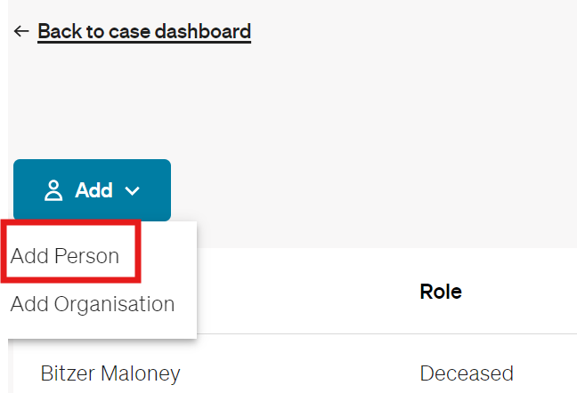Sort the table by Role heading
Viewport: 577px width, 393px height.
441,292
